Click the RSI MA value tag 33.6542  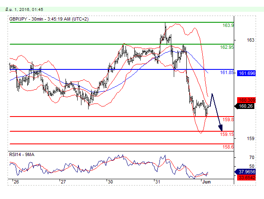[x=246, y=178]
